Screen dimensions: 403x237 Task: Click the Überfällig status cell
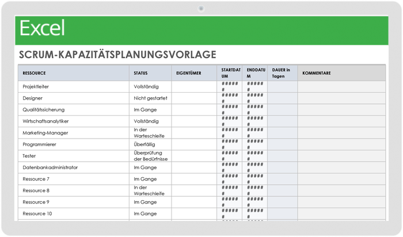(150, 144)
